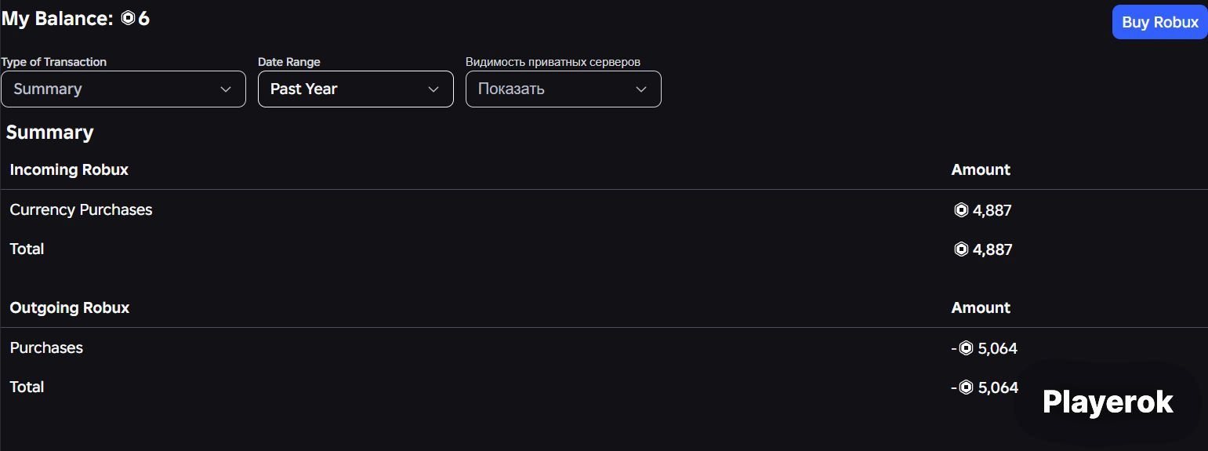
Task: Select the Currency Purchases row
Action: [x=604, y=210]
